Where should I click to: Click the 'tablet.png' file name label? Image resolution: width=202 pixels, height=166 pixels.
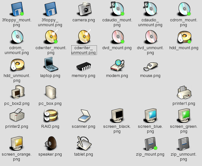pyautogui.click(x=84, y=154)
